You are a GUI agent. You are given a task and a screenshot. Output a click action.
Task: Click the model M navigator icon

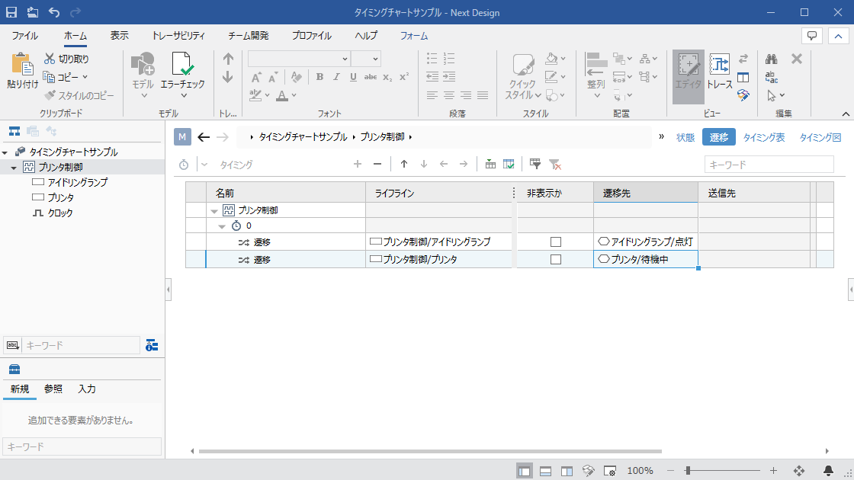(x=182, y=137)
